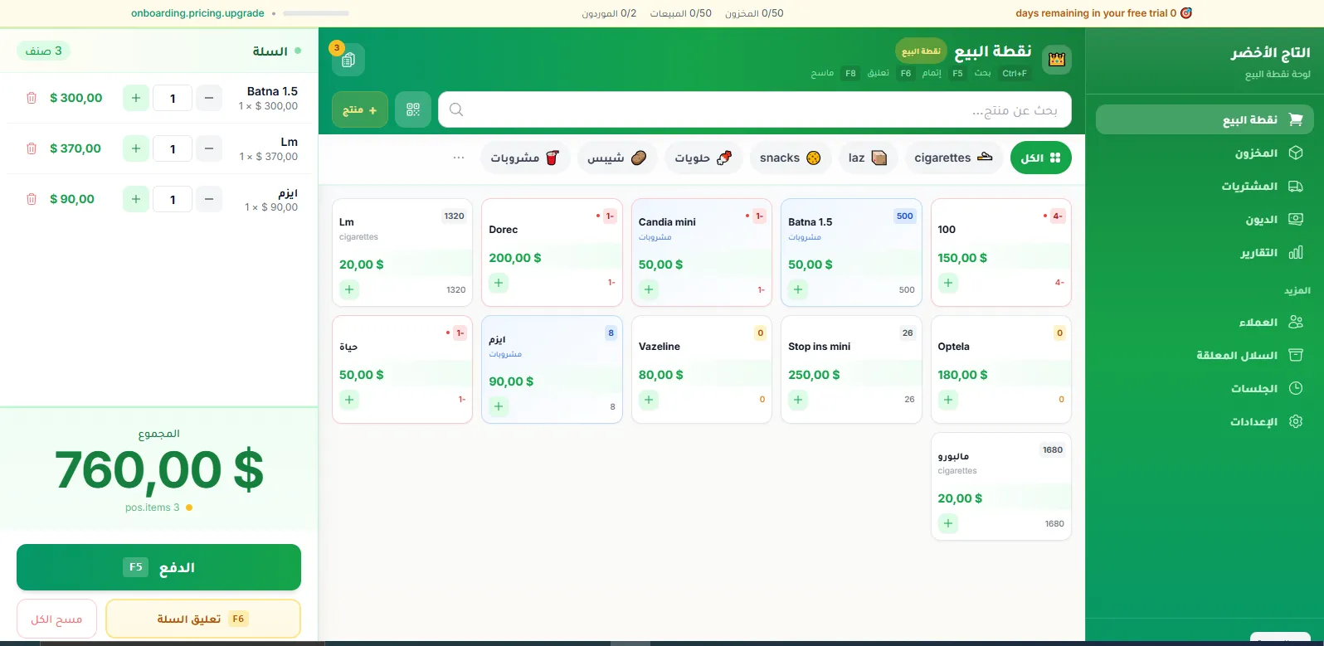Screen dimensions: 1324x646
Task: Open الديون in the sidebar
Action: coord(1205,219)
